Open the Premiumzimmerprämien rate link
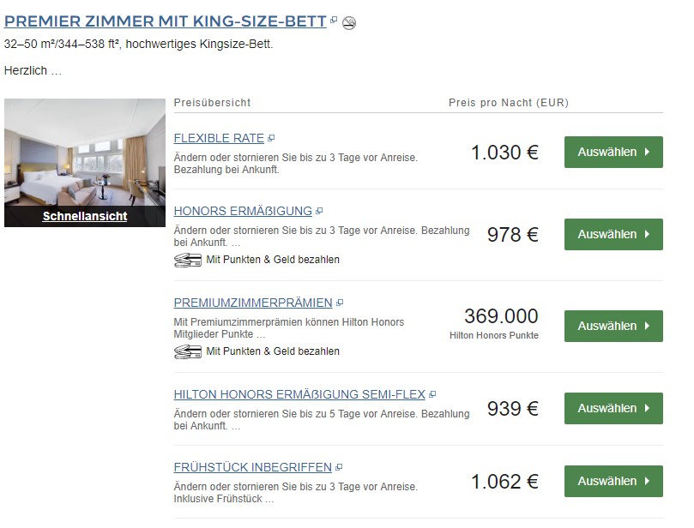694x528 pixels. pos(252,303)
